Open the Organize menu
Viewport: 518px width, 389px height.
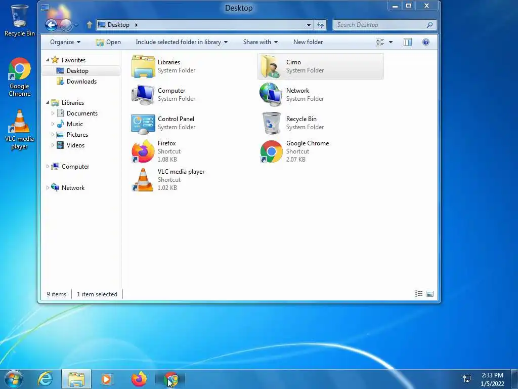pos(65,42)
